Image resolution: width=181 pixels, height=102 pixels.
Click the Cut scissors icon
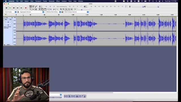pos(40,9)
